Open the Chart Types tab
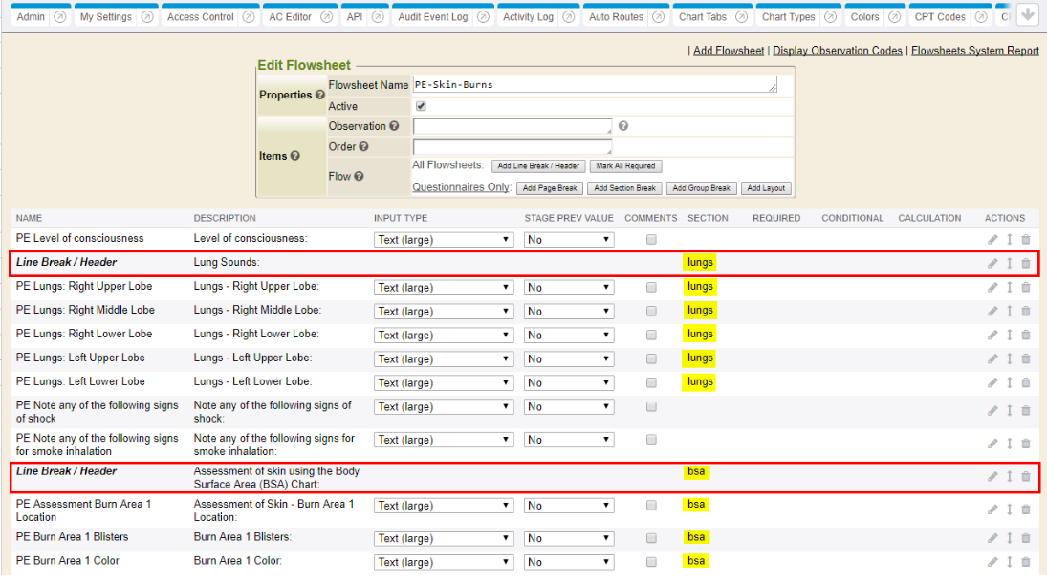 [x=790, y=17]
